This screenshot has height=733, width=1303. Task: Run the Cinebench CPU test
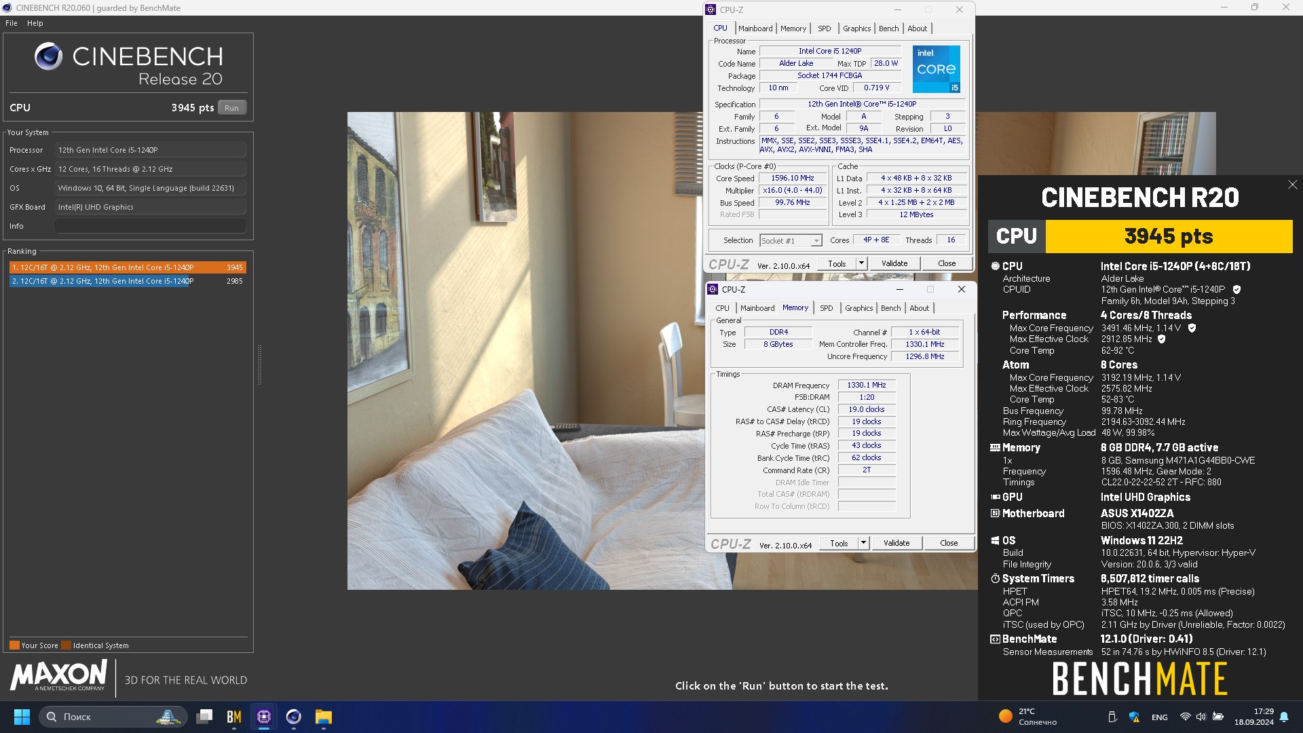pyautogui.click(x=231, y=108)
